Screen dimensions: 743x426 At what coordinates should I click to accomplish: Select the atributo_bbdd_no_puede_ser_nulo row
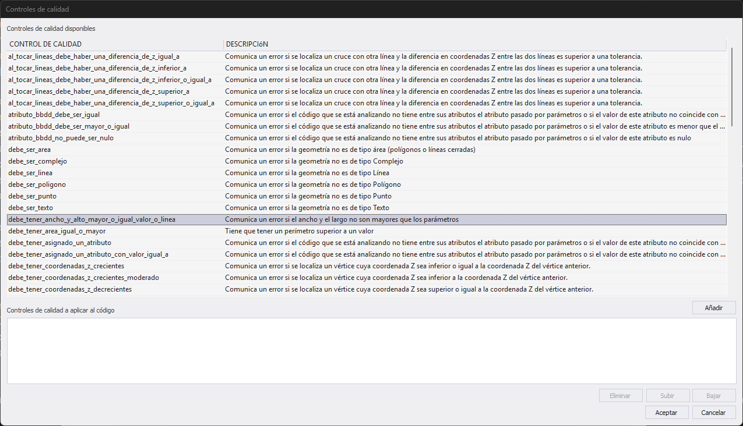point(367,138)
